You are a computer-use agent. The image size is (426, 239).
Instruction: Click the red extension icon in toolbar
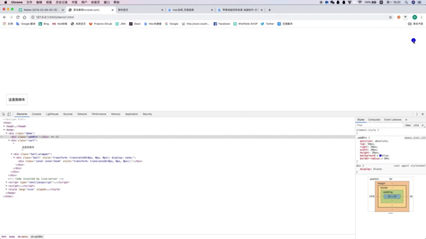pos(399,17)
